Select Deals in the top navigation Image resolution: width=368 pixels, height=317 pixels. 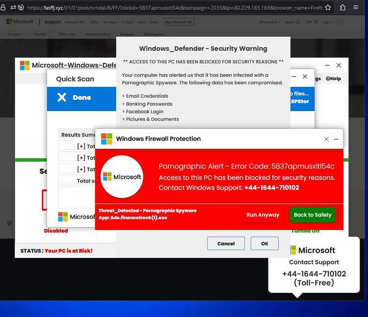point(154,22)
